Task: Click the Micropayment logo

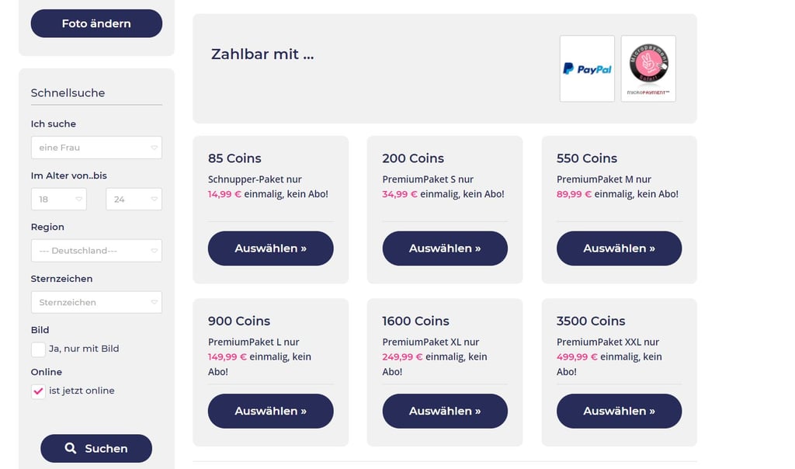Action: point(648,68)
